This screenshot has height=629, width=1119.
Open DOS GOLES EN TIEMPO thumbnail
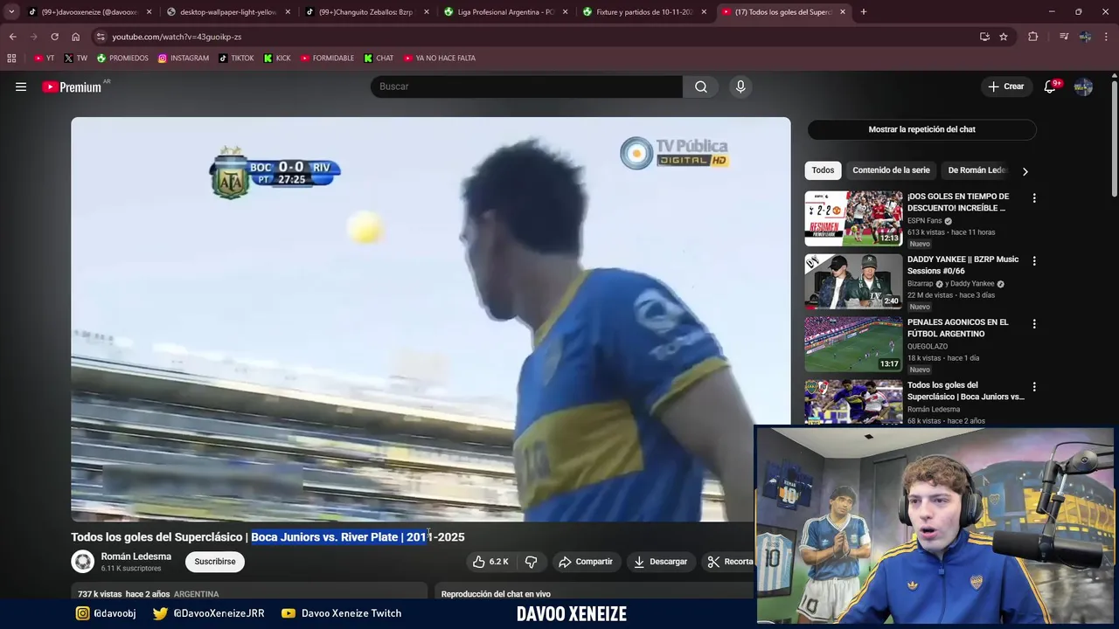click(853, 218)
